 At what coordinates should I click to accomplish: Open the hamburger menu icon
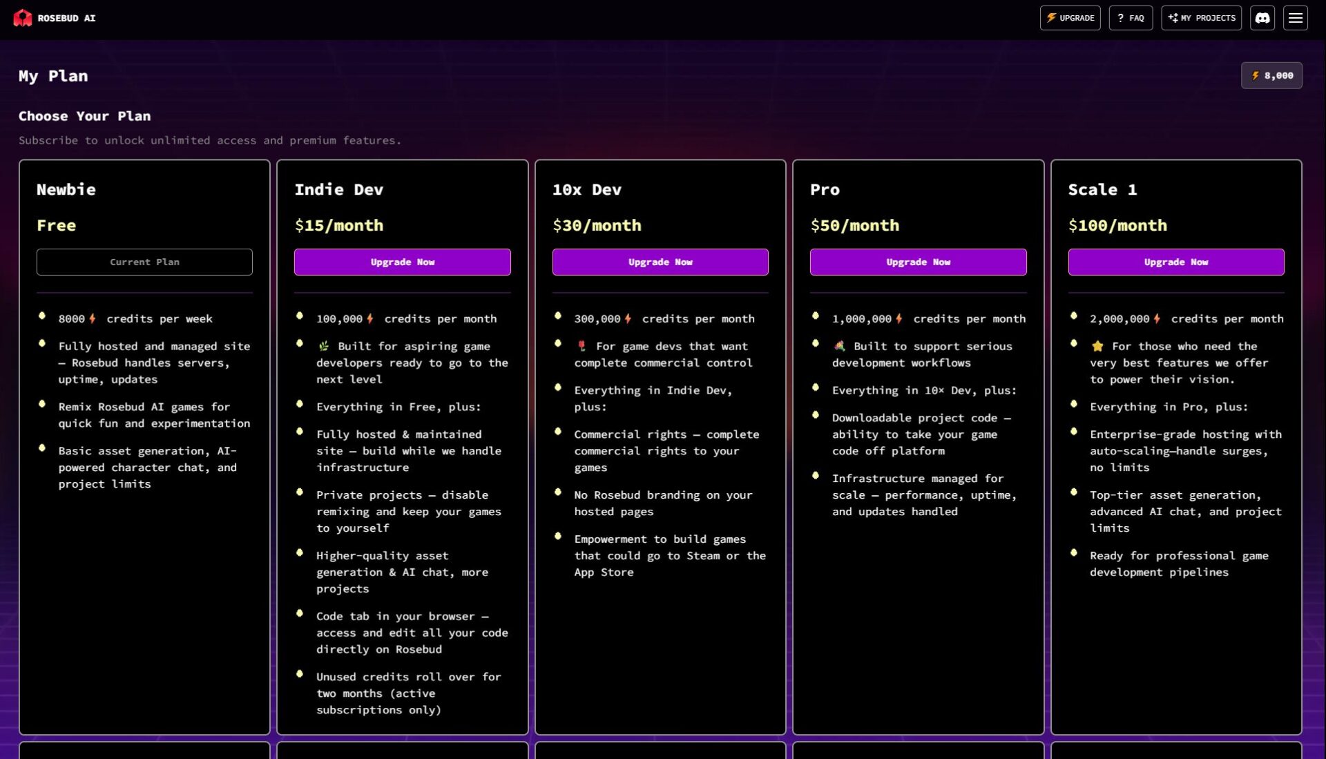tap(1296, 18)
